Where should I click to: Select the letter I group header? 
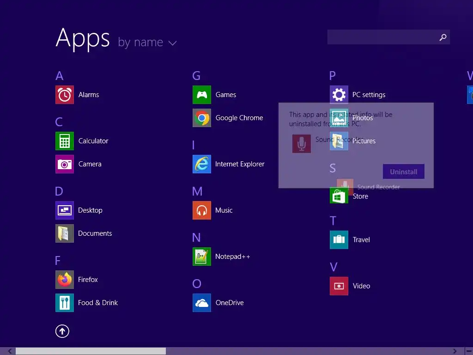[194, 145]
